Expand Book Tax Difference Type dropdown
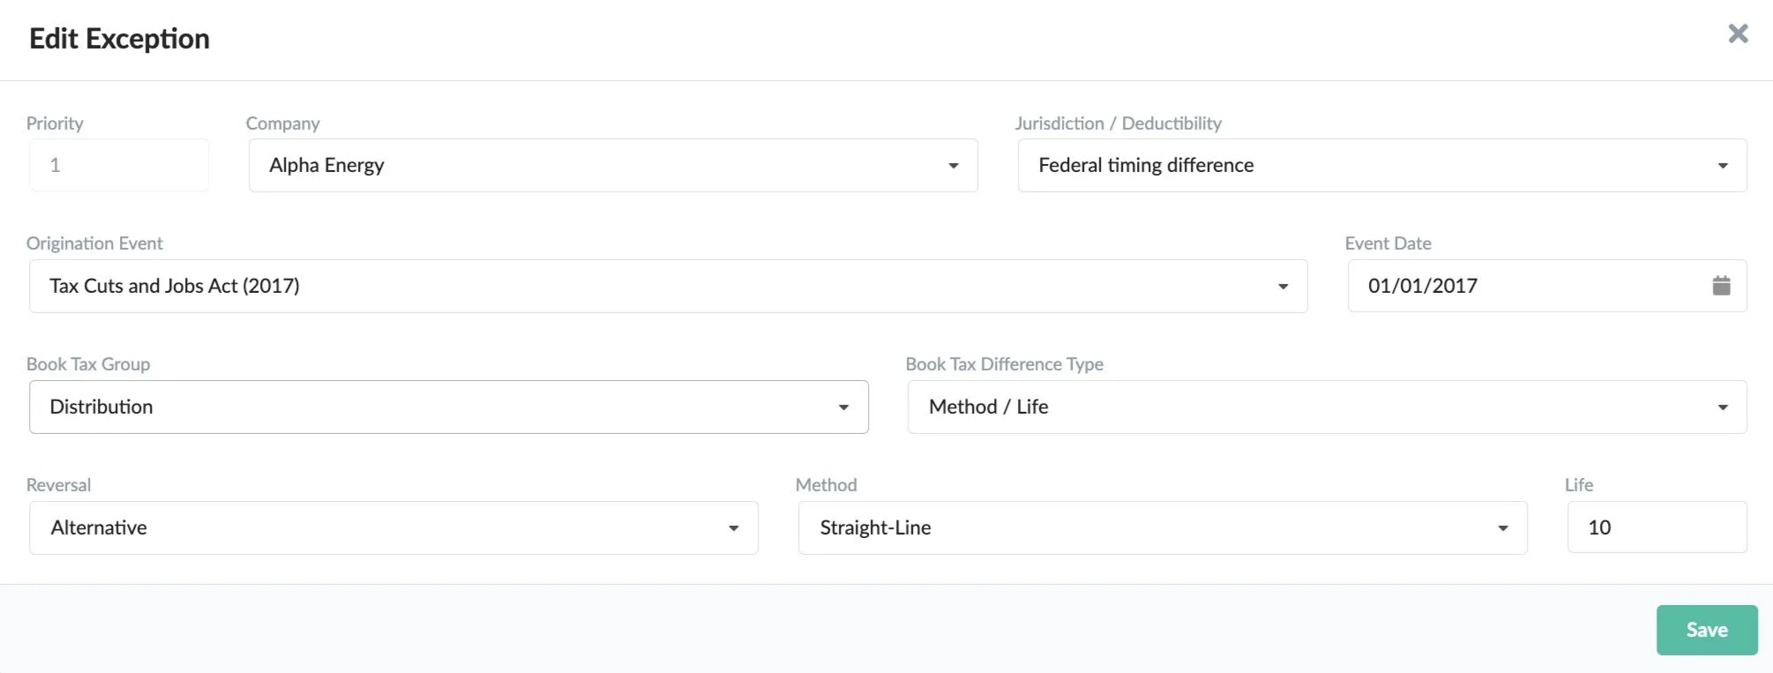The image size is (1773, 673). (1305, 407)
